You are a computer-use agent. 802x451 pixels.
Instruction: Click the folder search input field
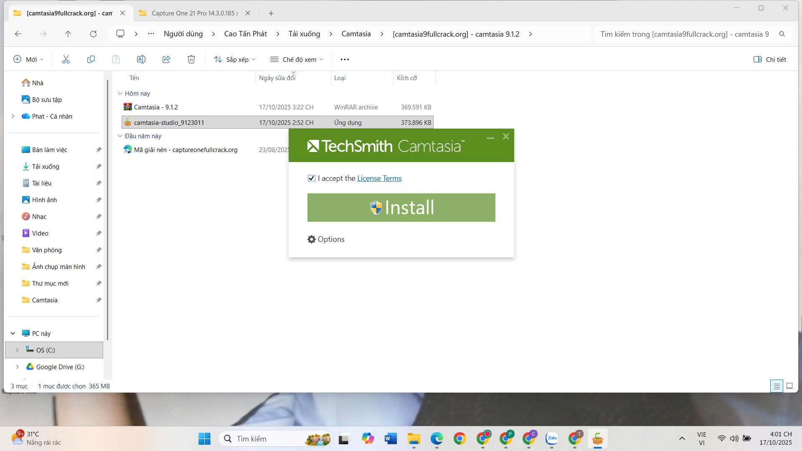tap(685, 34)
